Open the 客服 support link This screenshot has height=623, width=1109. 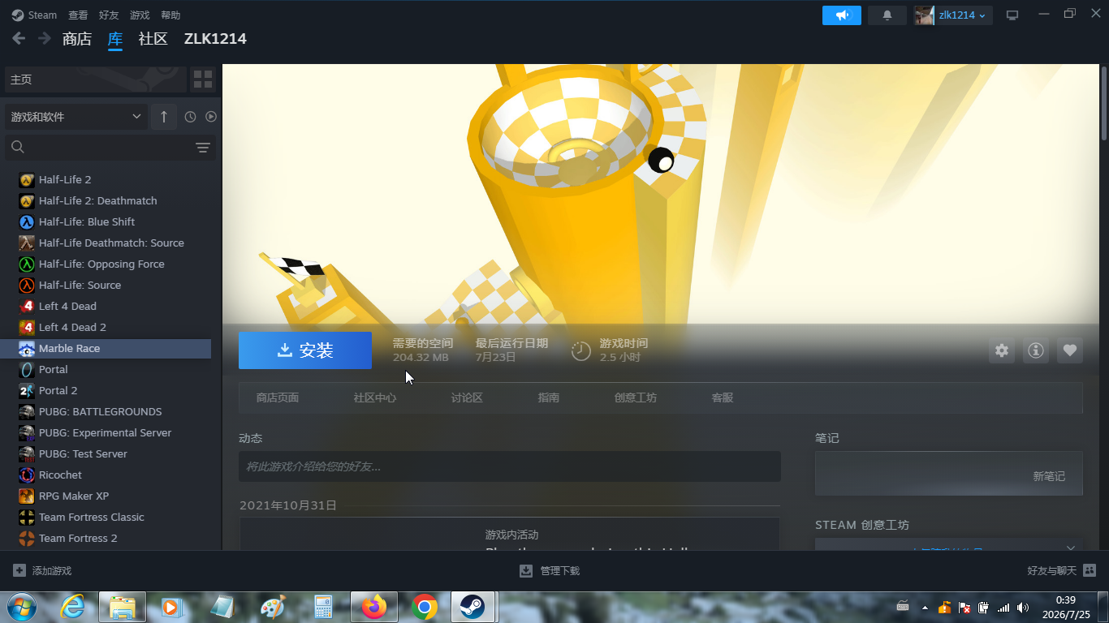click(723, 397)
